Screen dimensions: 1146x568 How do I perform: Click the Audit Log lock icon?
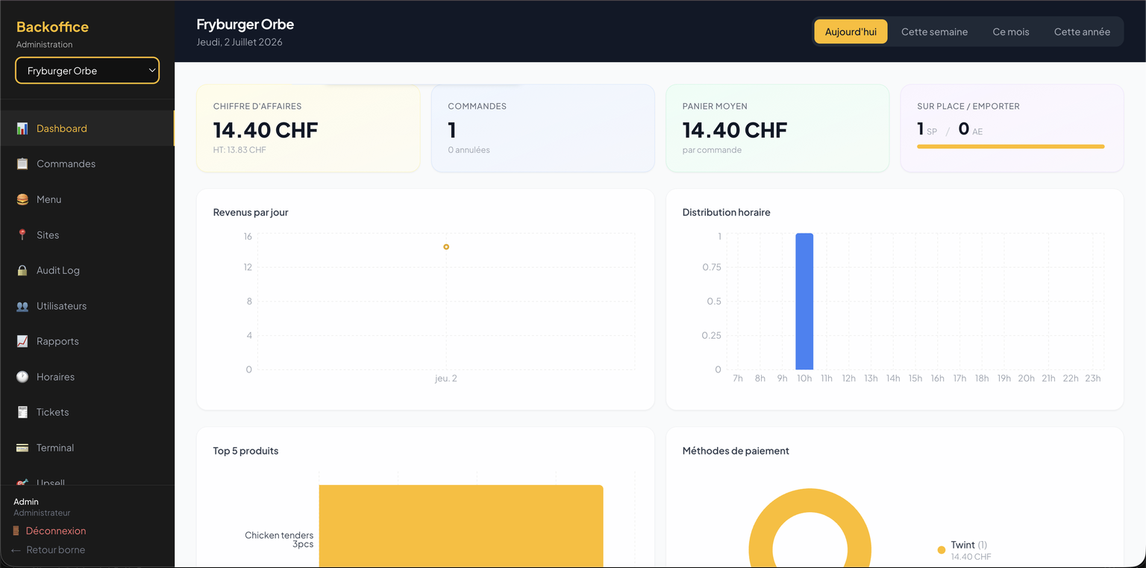(x=22, y=270)
